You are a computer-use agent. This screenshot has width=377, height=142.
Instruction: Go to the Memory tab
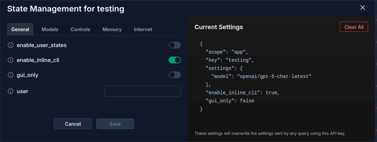coord(112,29)
